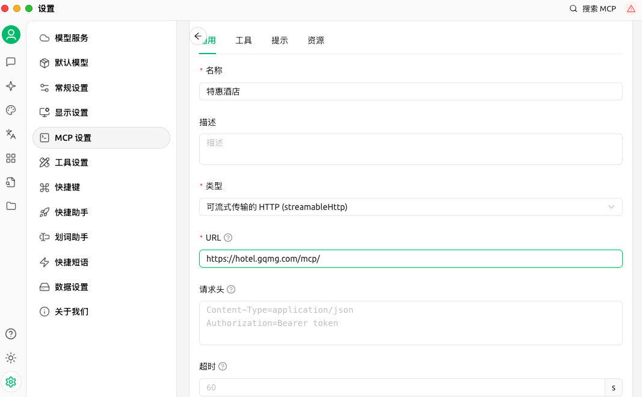Open the paintings palette icon

[x=11, y=110]
